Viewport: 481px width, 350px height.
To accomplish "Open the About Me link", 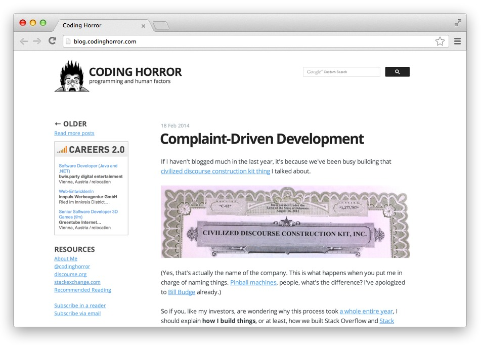I will click(66, 258).
